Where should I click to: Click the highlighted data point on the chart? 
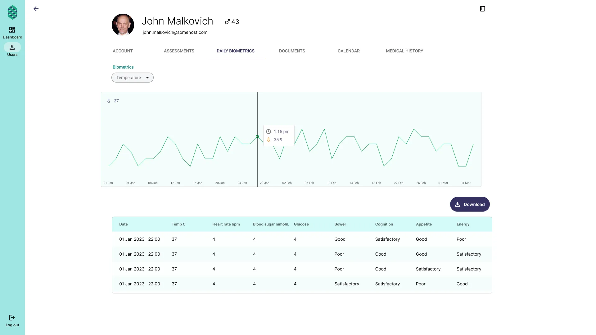coord(257,136)
